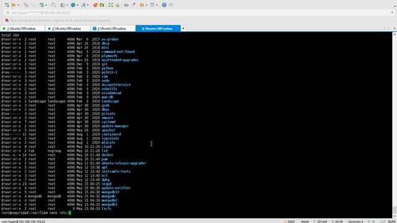
Task: Click the red bookmark add-session icon
Action: pos(7,20)
